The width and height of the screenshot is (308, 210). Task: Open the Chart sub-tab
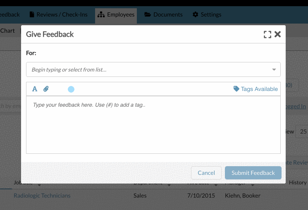pyautogui.click(x=7, y=31)
